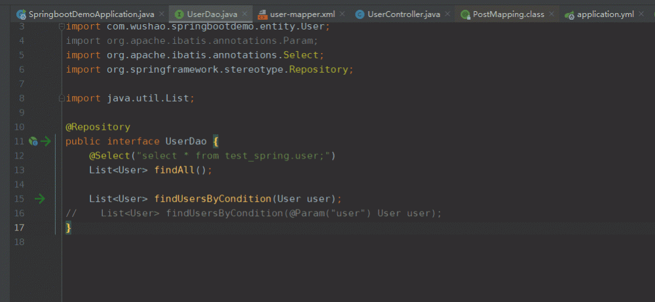Click the SQL string "select * from test_spring.user;"
Viewport: 655px width, 302px height.
(233, 156)
